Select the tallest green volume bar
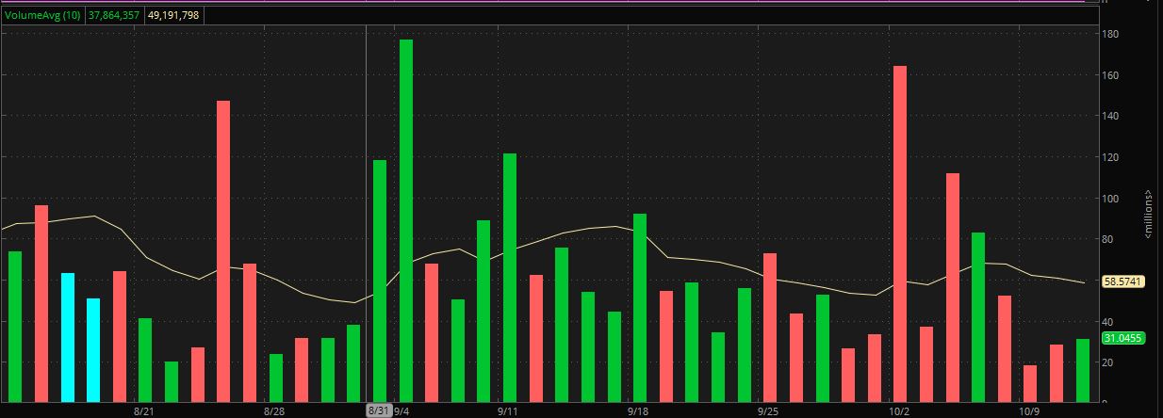 coord(406,221)
